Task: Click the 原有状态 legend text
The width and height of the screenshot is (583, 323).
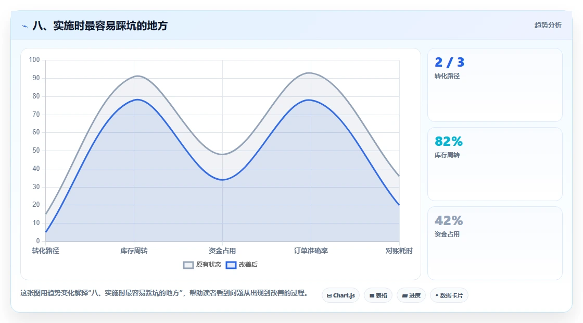Action: [209, 265]
